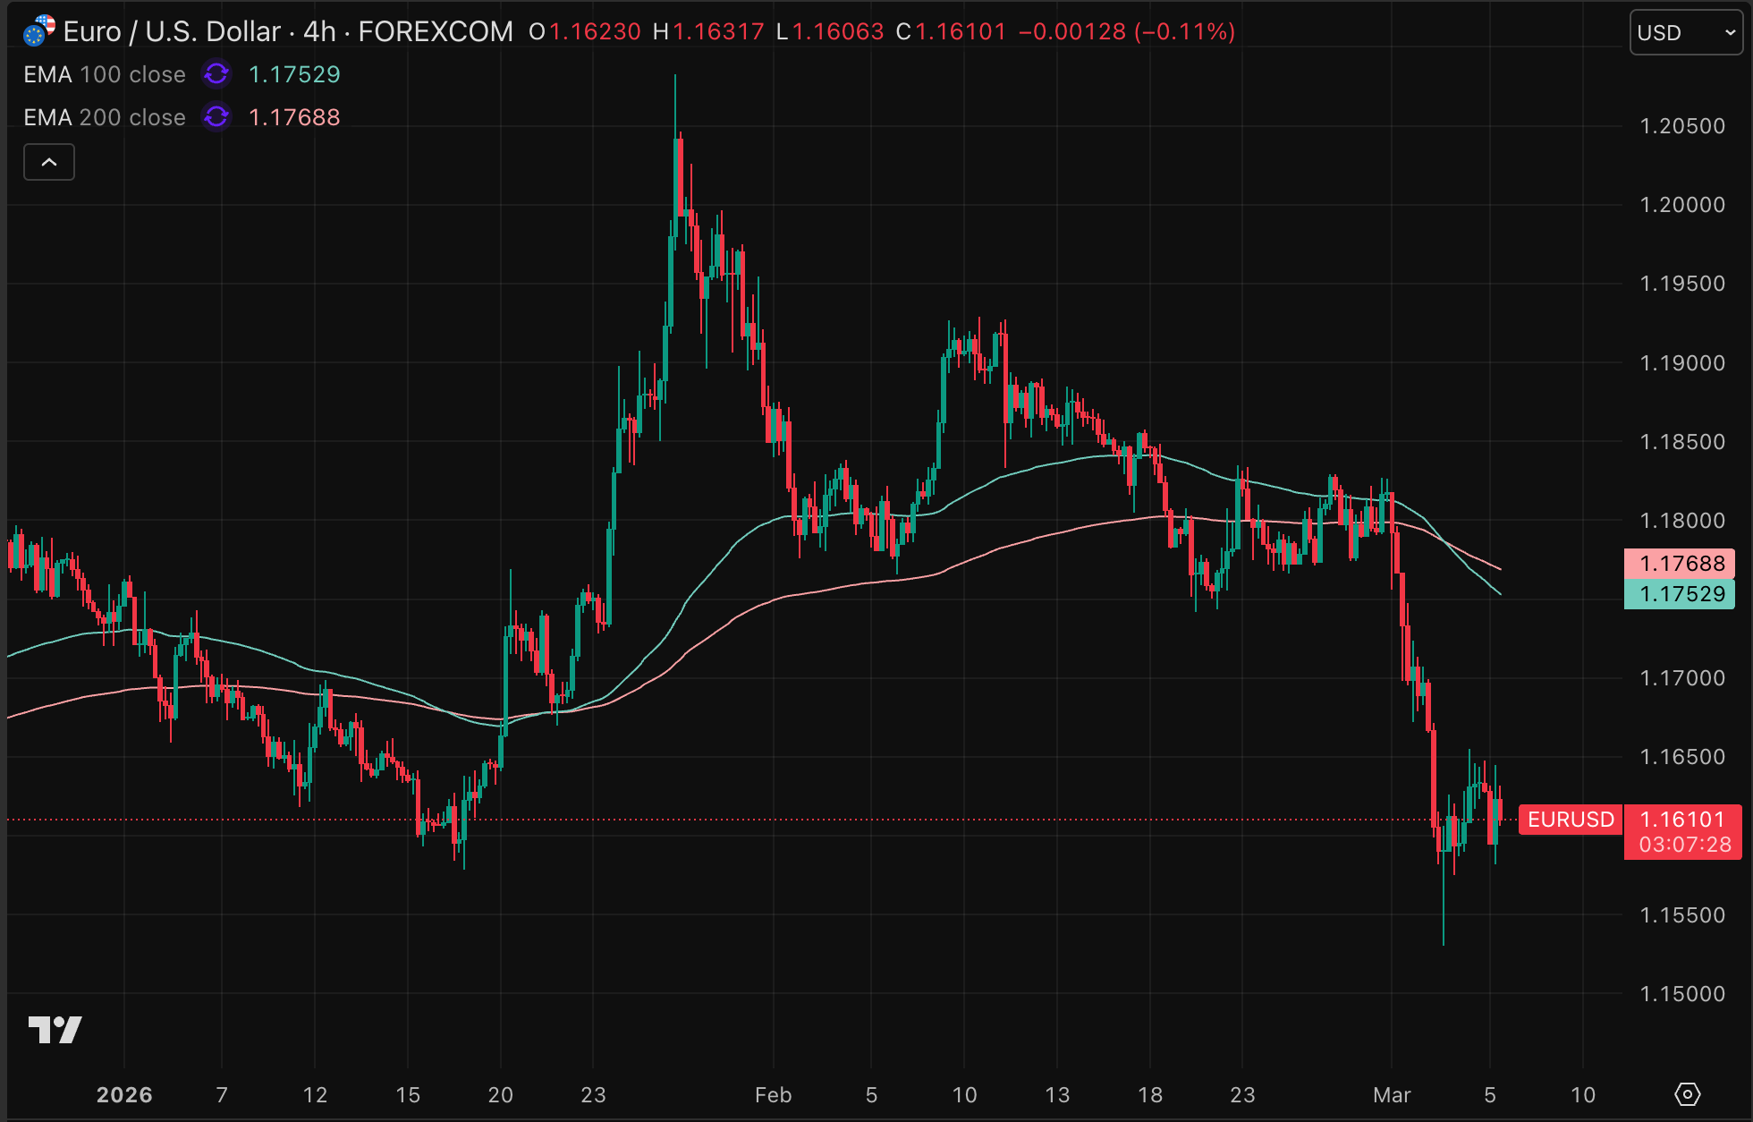Click the EMA 100 value 1.17529 in legend
Screen dimensions: 1753x1122
(294, 74)
